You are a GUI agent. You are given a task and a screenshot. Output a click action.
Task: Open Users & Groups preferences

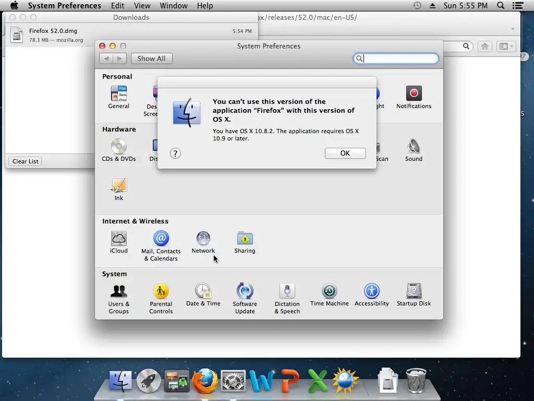tap(118, 299)
